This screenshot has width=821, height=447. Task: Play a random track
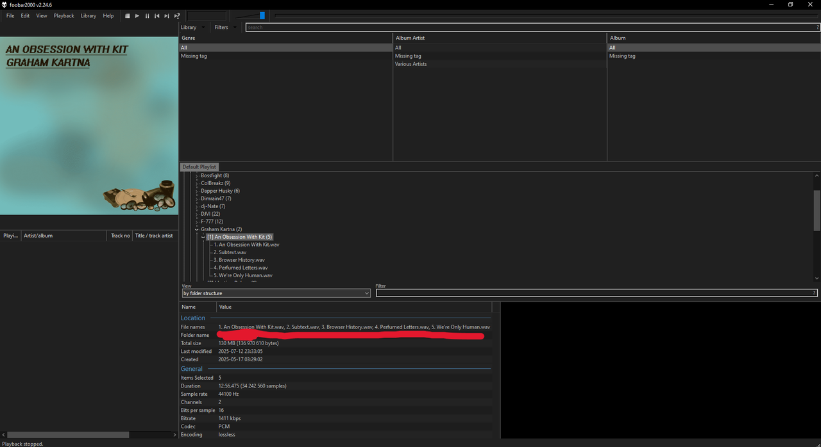point(177,16)
